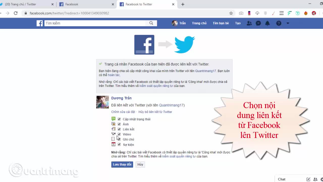This screenshot has height=182, width=323.
Task: Open the notifications bell
Action: [267, 23]
